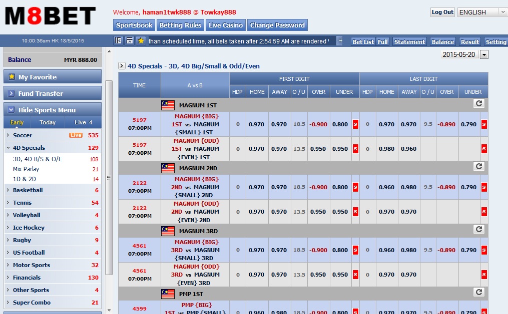Click first-digit red S icon, MAGNUM ODD 2ND row
The width and height of the screenshot is (508, 314).
(x=355, y=212)
